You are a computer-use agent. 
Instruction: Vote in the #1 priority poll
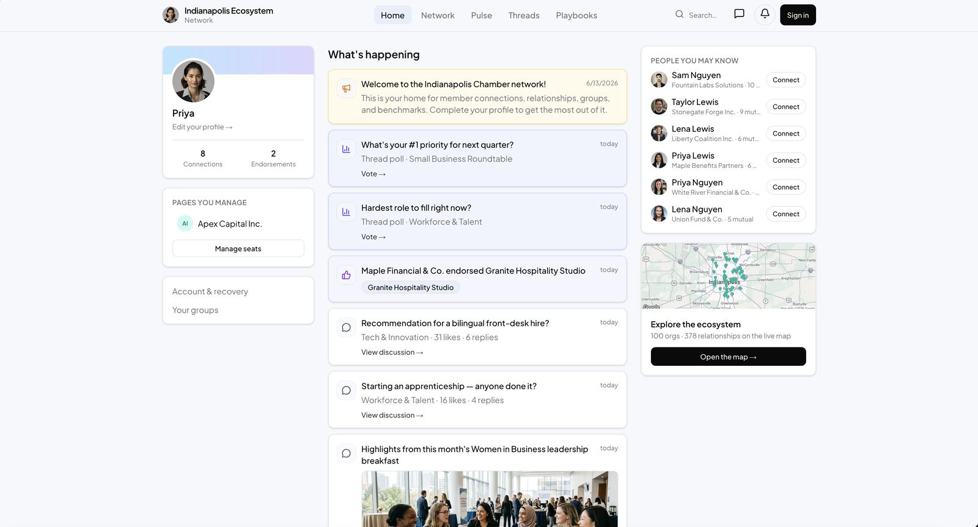(x=373, y=174)
